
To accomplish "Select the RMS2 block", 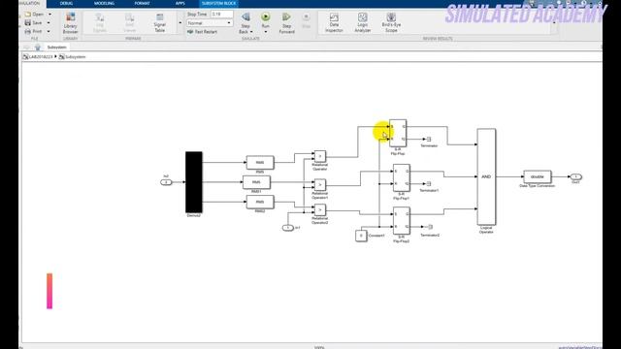I will (260, 202).
